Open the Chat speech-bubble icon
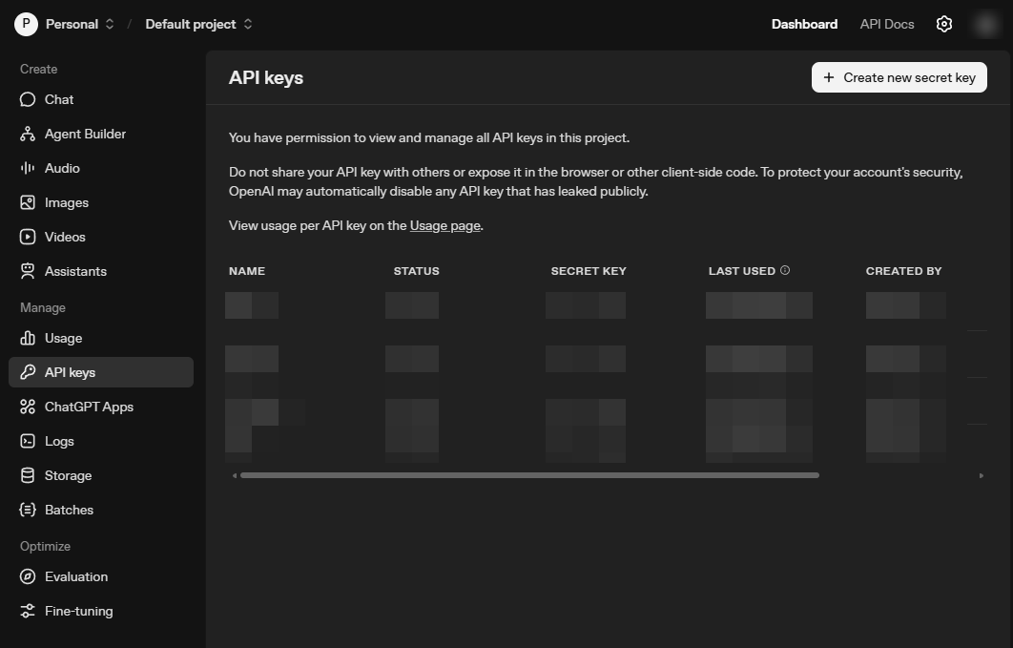Viewport: 1013px width, 648px height. pos(28,99)
